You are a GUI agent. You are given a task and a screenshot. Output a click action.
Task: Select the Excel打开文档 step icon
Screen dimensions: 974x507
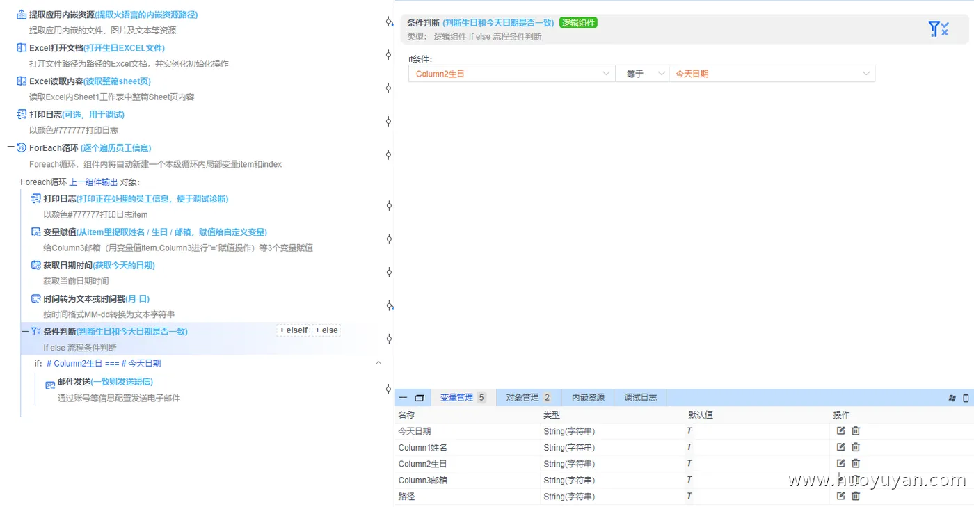tap(22, 48)
